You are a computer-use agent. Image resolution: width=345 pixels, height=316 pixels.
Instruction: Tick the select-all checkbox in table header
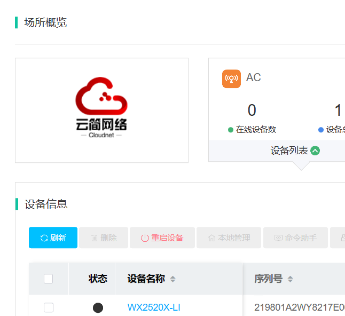tap(49, 279)
